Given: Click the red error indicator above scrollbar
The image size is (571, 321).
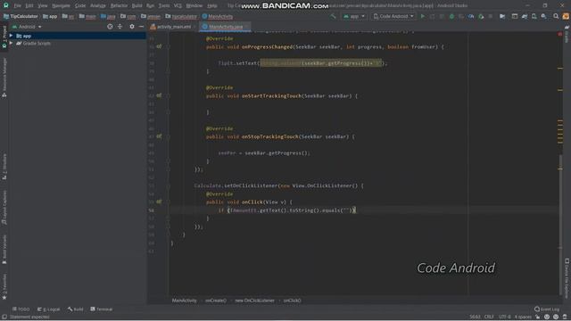Looking at the screenshot, I should (560, 34).
